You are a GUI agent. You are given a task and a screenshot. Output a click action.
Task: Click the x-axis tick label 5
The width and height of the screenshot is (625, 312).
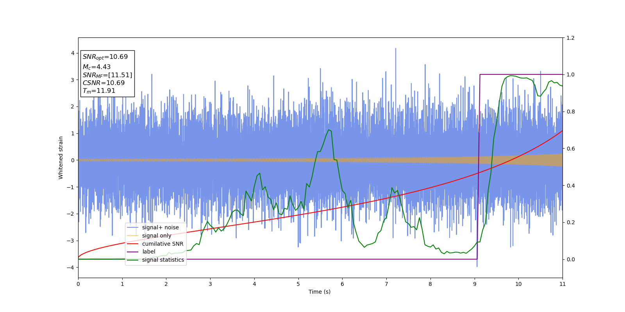click(298, 284)
